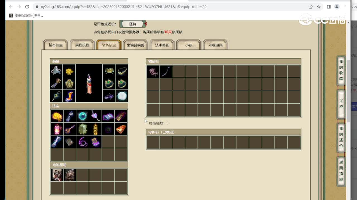Click the purple wings equipment icon
Viewport: 357px width, 200px height.
[109, 96]
